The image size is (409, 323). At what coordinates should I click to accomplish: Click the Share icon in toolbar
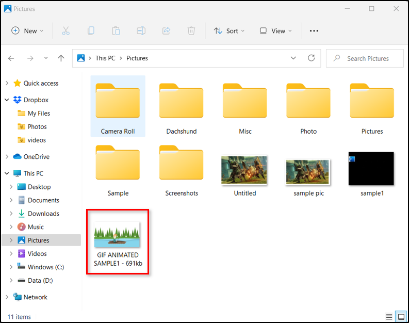pos(166,31)
